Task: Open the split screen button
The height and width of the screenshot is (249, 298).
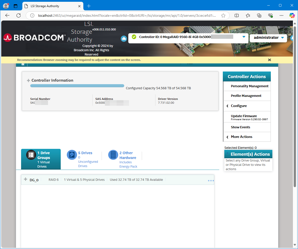Action: coord(237,15)
